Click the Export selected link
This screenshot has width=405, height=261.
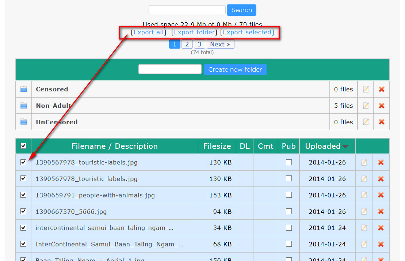click(x=247, y=32)
